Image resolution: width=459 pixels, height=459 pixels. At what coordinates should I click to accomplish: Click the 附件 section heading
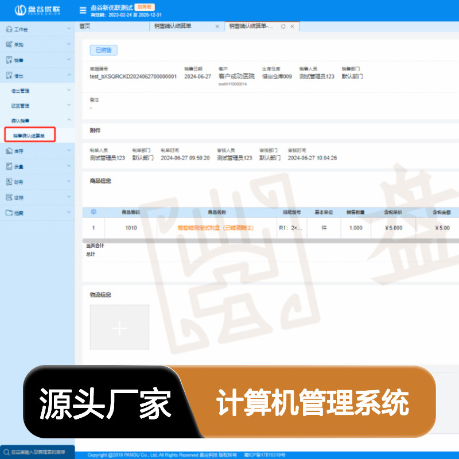coord(95,131)
